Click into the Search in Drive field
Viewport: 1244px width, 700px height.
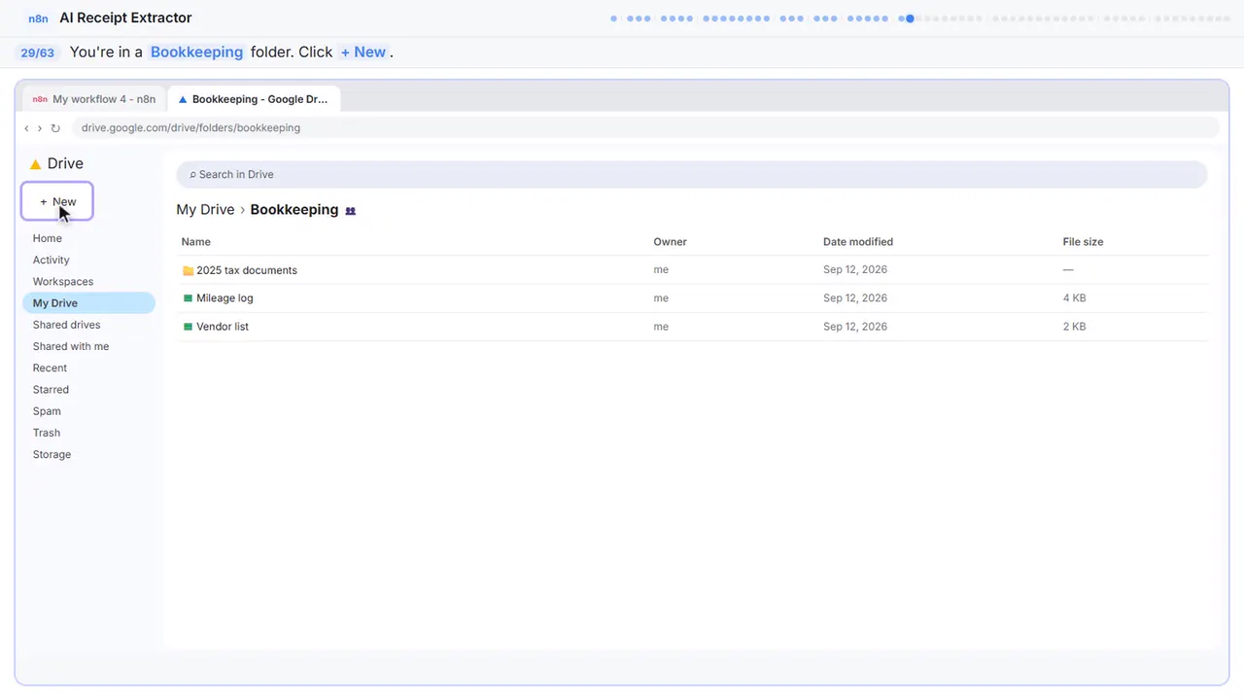click(x=692, y=175)
